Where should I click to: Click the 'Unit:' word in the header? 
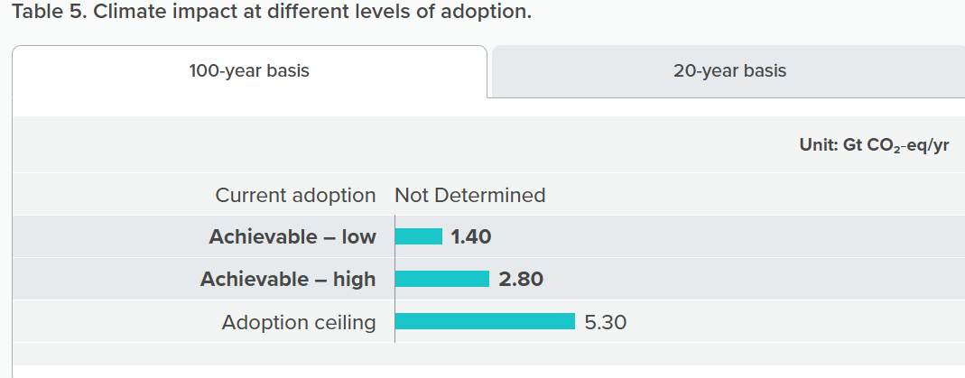tap(819, 145)
